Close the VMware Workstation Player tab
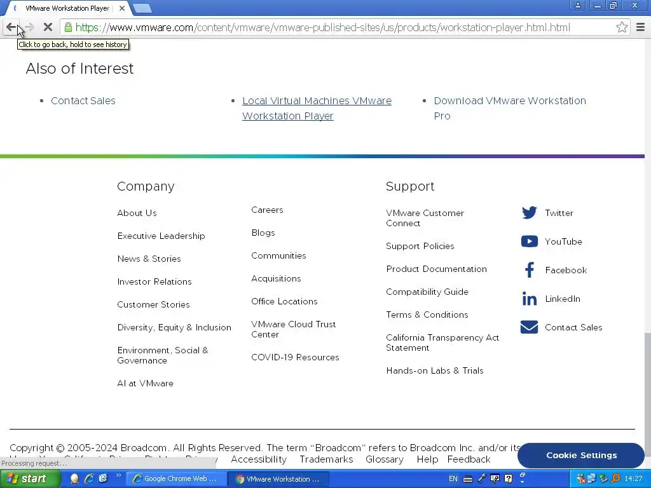The height and width of the screenshot is (488, 651). [121, 8]
